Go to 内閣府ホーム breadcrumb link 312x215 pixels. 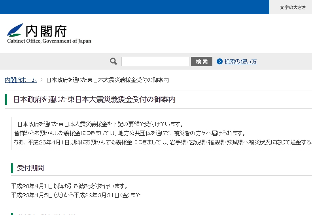[21, 80]
